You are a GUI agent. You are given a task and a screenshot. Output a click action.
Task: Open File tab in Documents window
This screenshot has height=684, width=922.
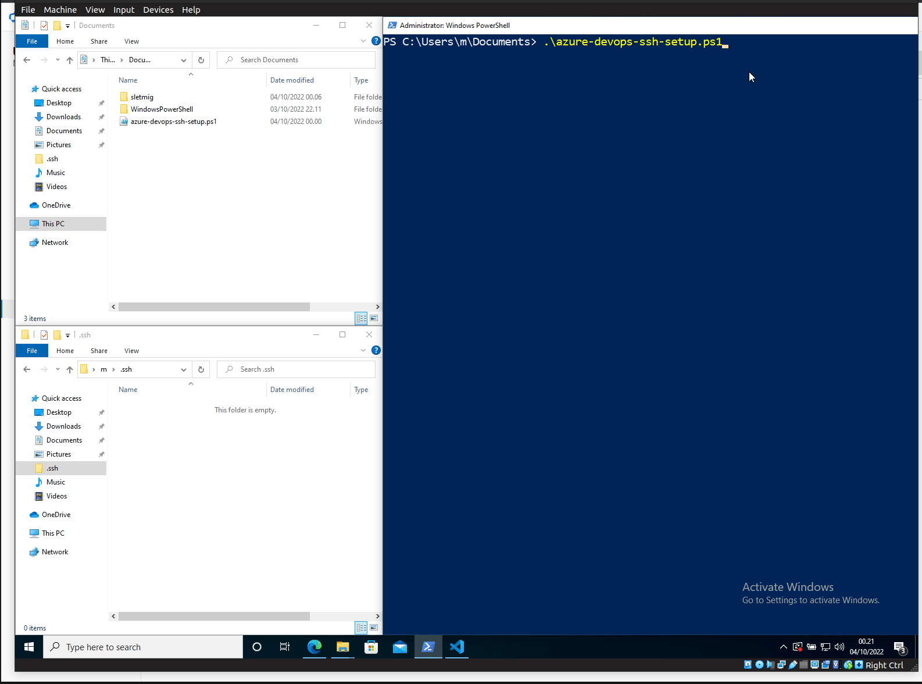point(32,41)
